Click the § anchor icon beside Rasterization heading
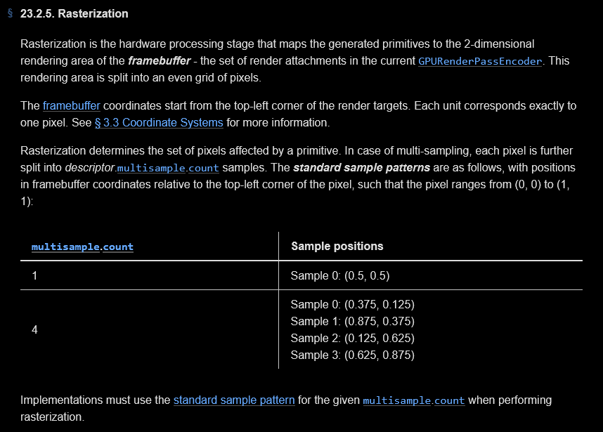Screen dimensions: 603x432 [10, 13]
